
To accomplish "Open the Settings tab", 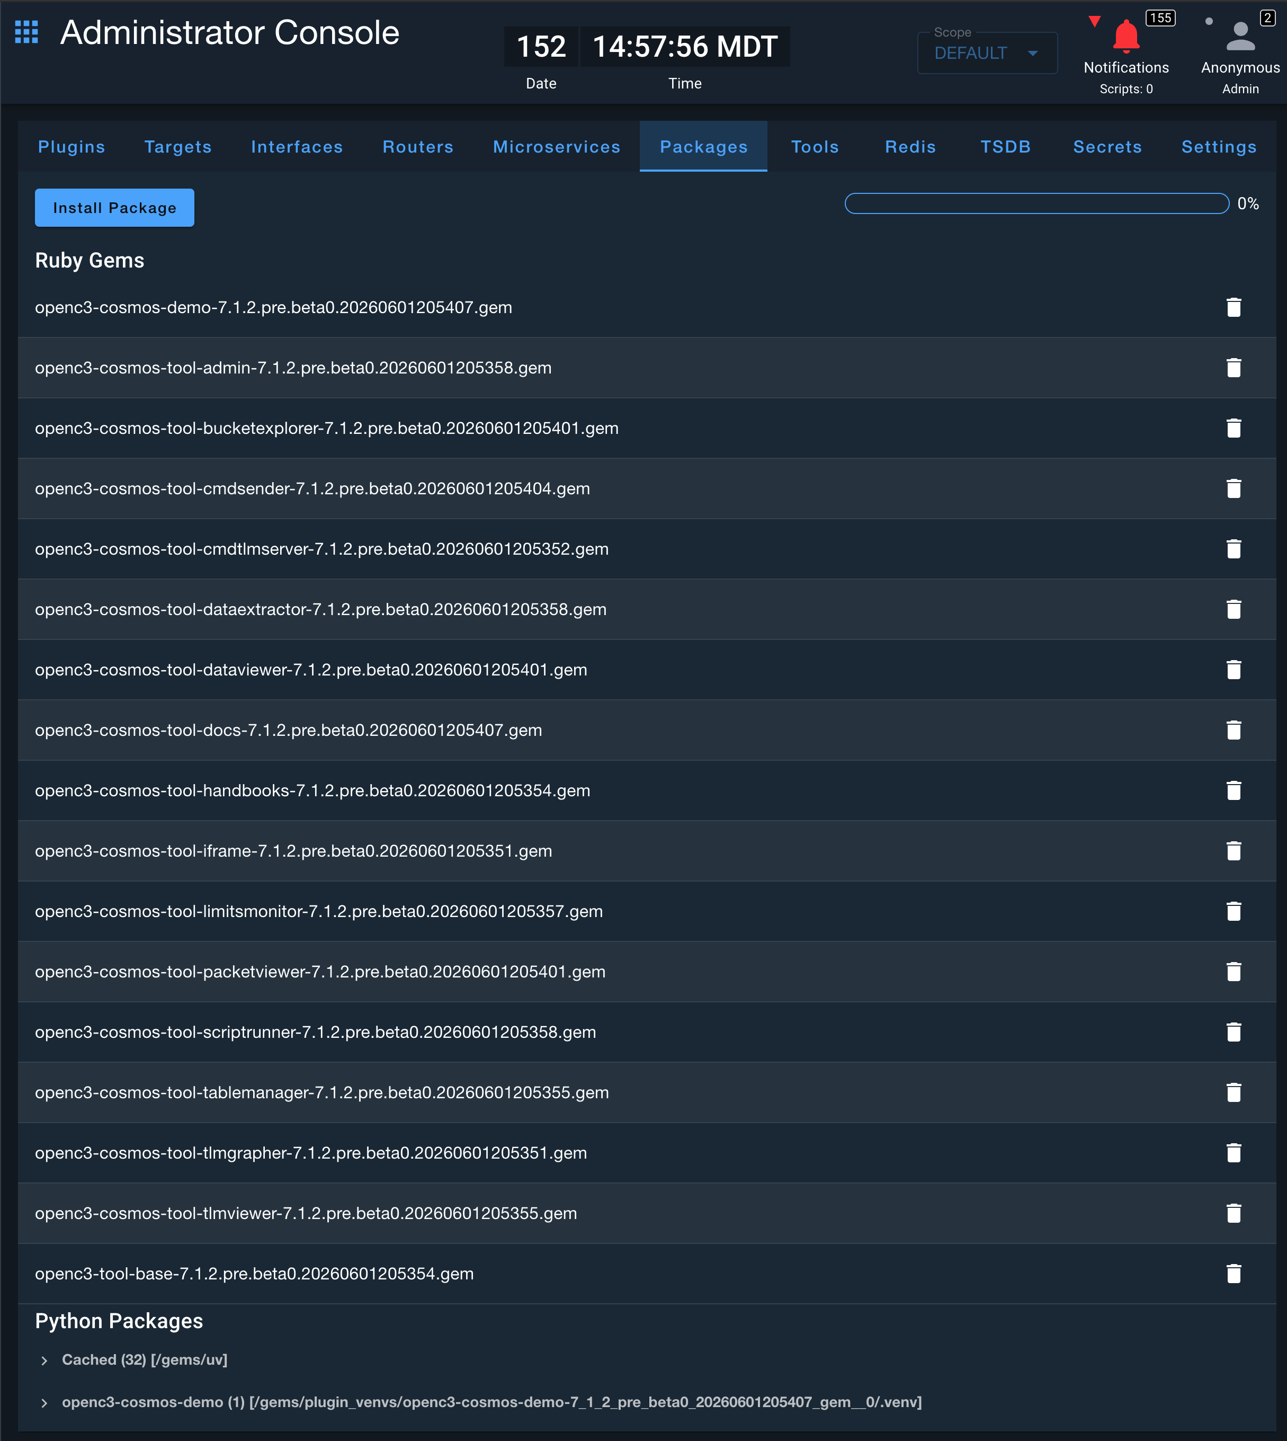I will (1219, 146).
